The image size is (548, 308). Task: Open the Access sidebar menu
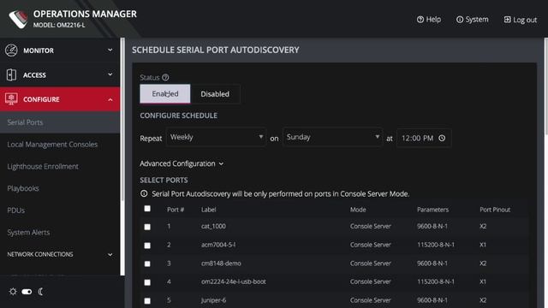click(x=60, y=74)
